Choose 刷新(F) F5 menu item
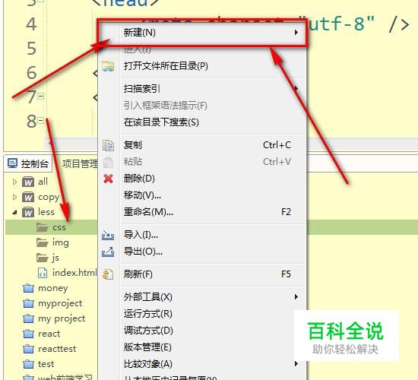 click(x=202, y=274)
